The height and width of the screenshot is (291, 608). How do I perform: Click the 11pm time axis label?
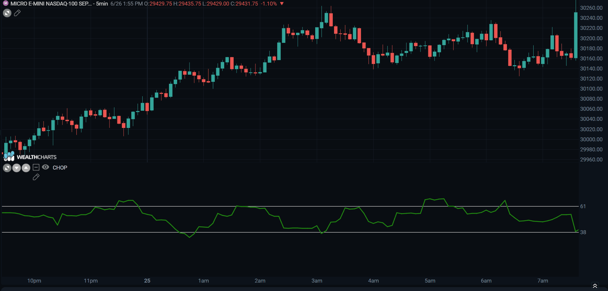coord(91,281)
